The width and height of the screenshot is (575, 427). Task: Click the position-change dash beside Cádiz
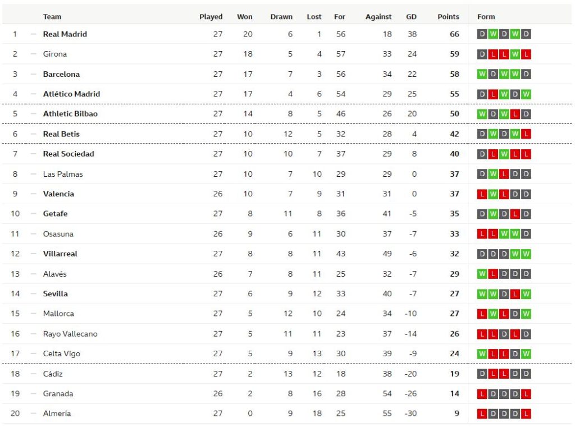pyautogui.click(x=33, y=374)
